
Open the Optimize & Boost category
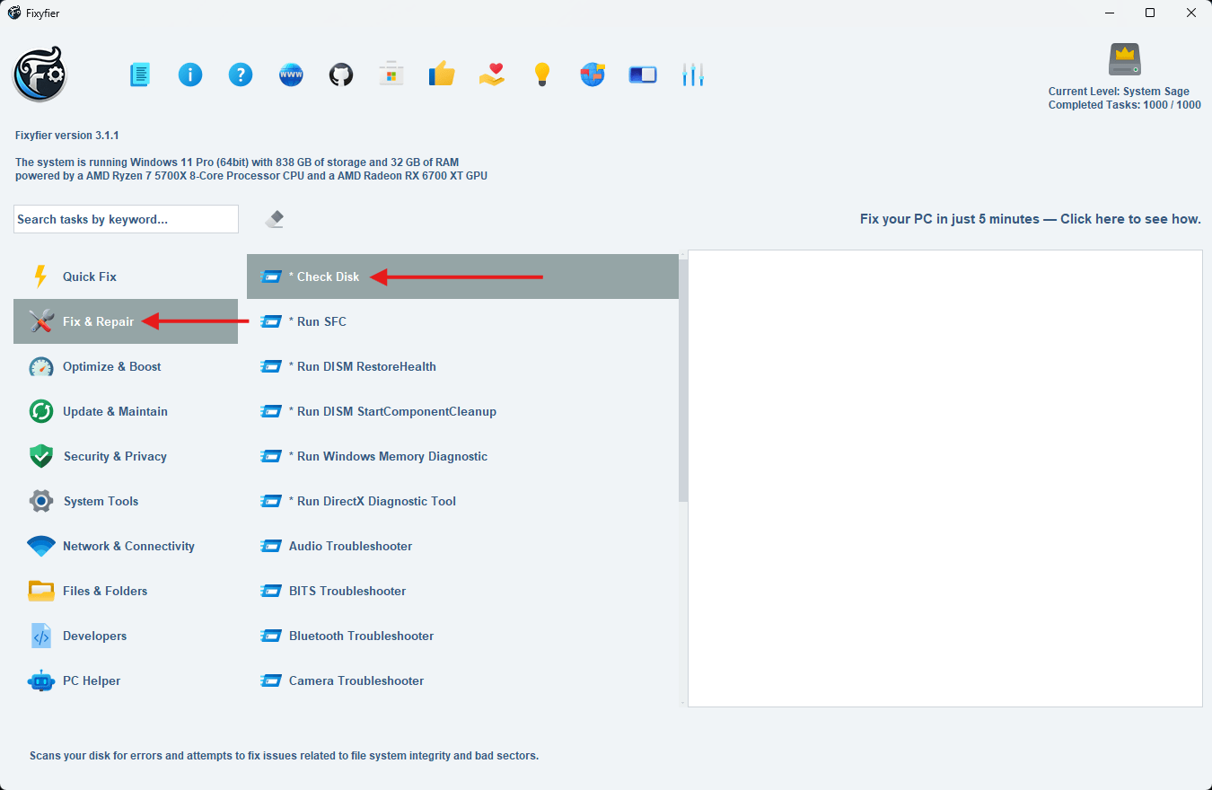pos(126,366)
